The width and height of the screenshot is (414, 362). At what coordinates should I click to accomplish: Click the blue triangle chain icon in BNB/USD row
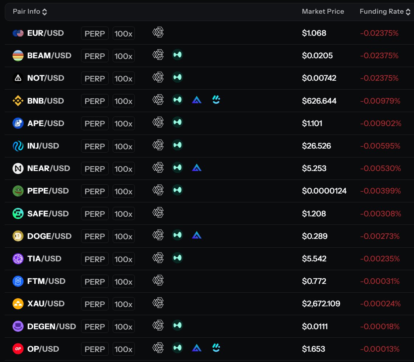pos(197,100)
